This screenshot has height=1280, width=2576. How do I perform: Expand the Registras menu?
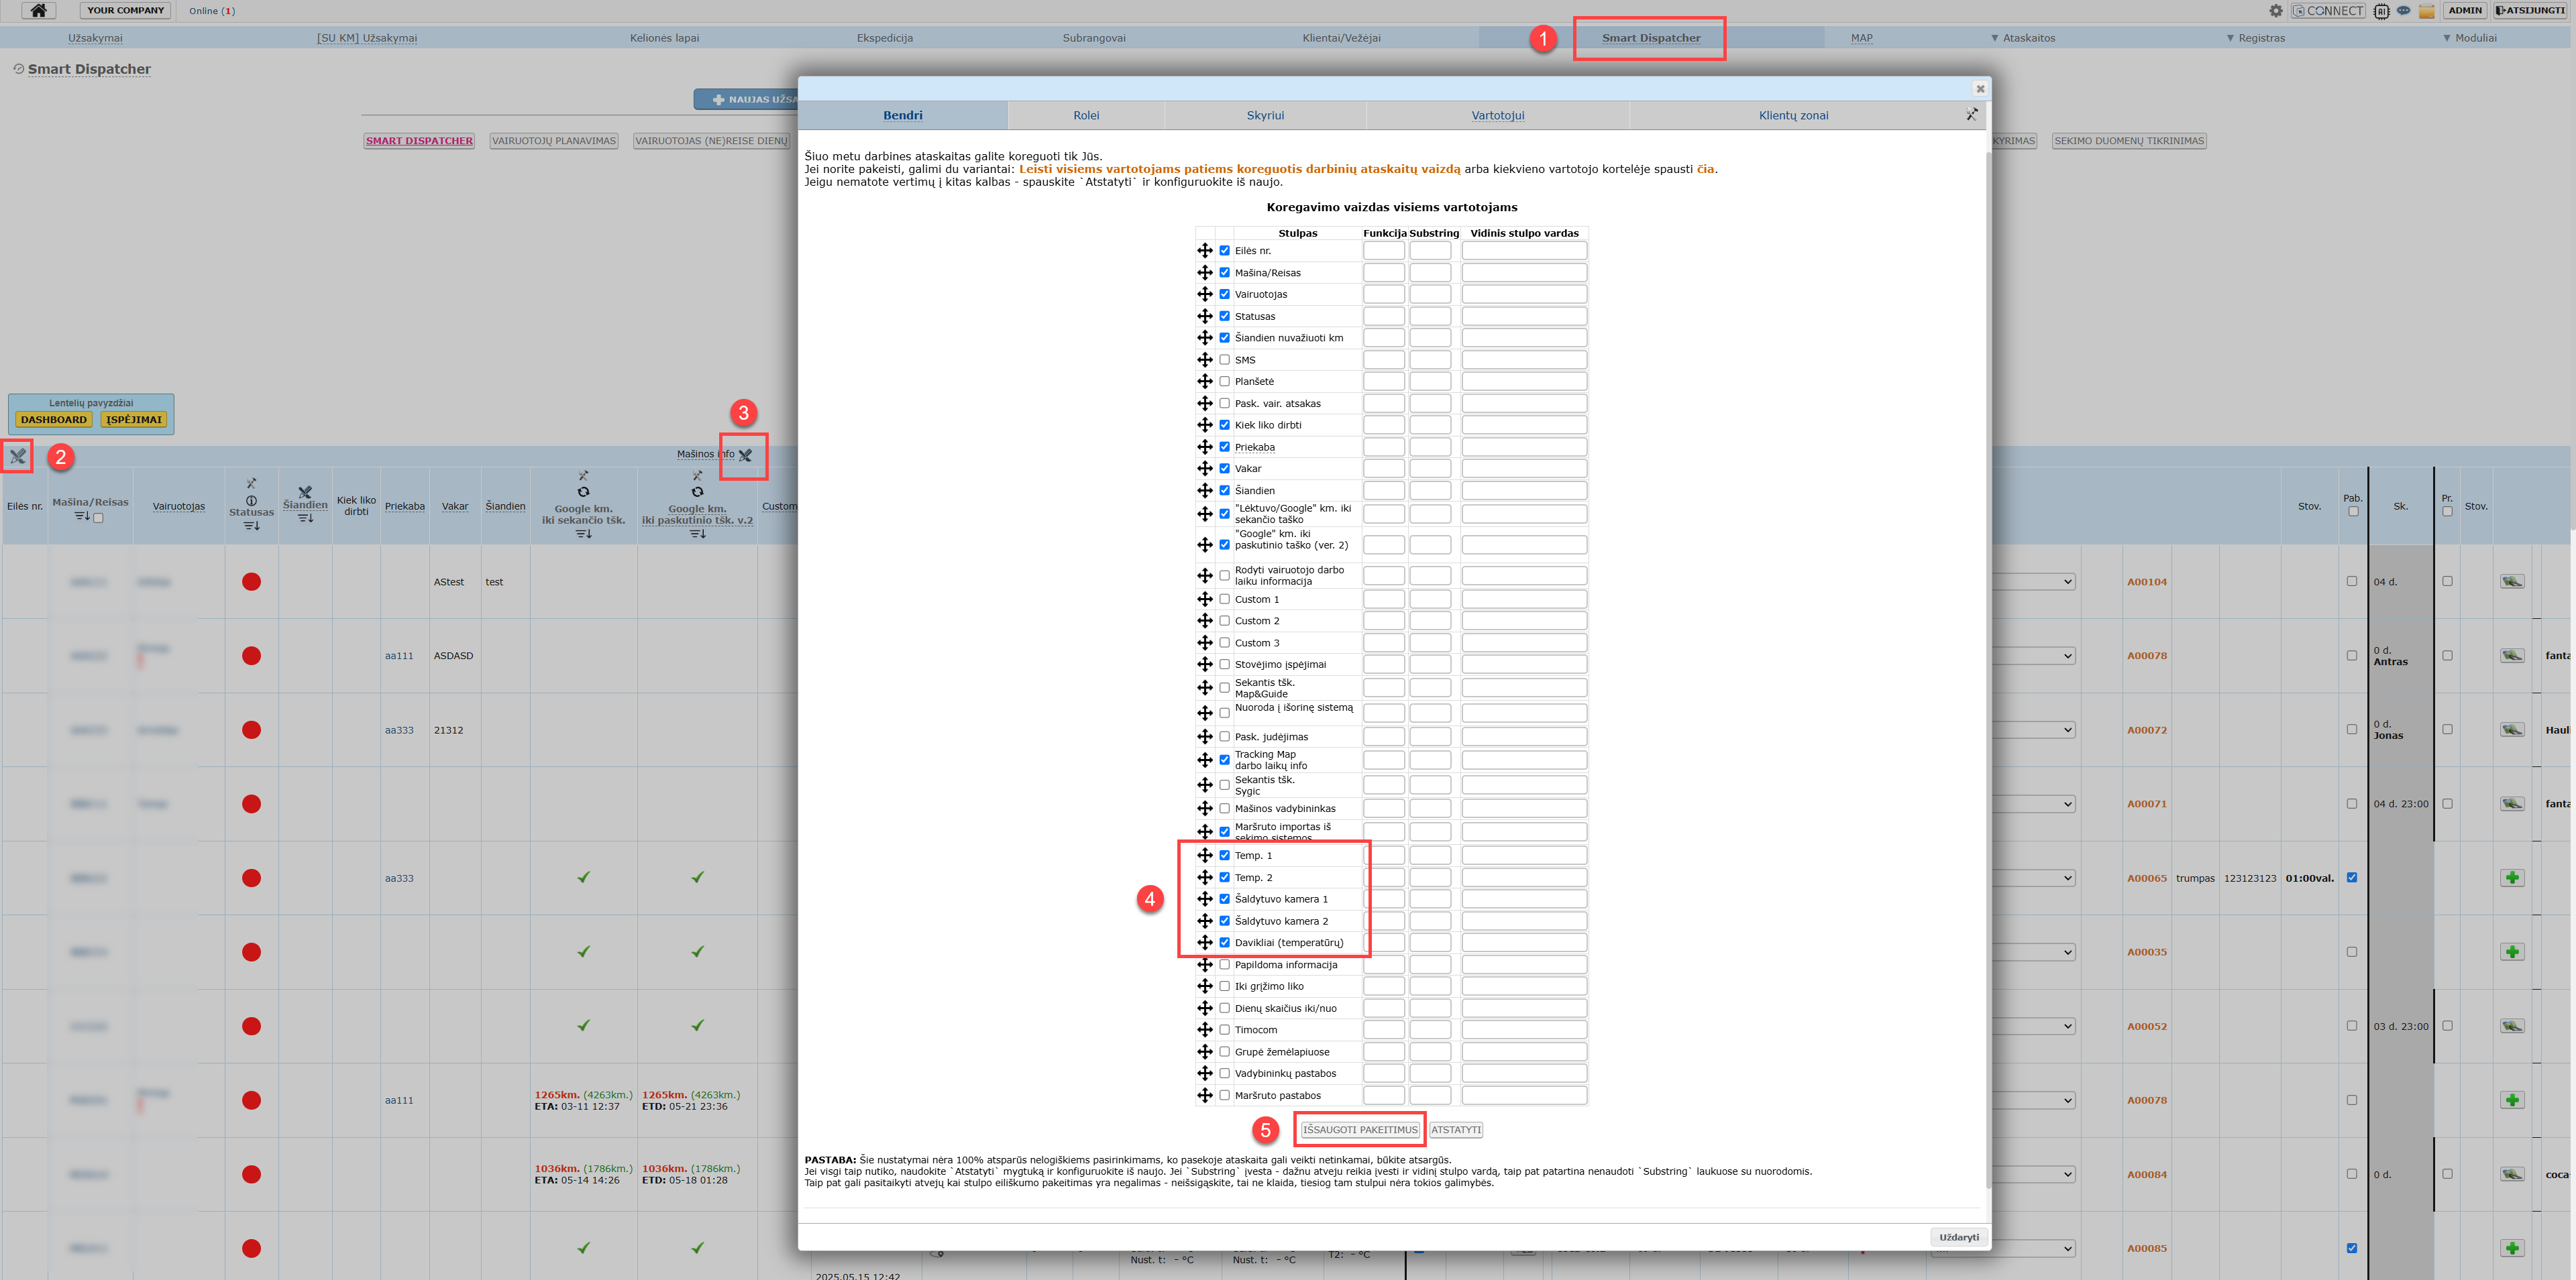[x=2255, y=38]
